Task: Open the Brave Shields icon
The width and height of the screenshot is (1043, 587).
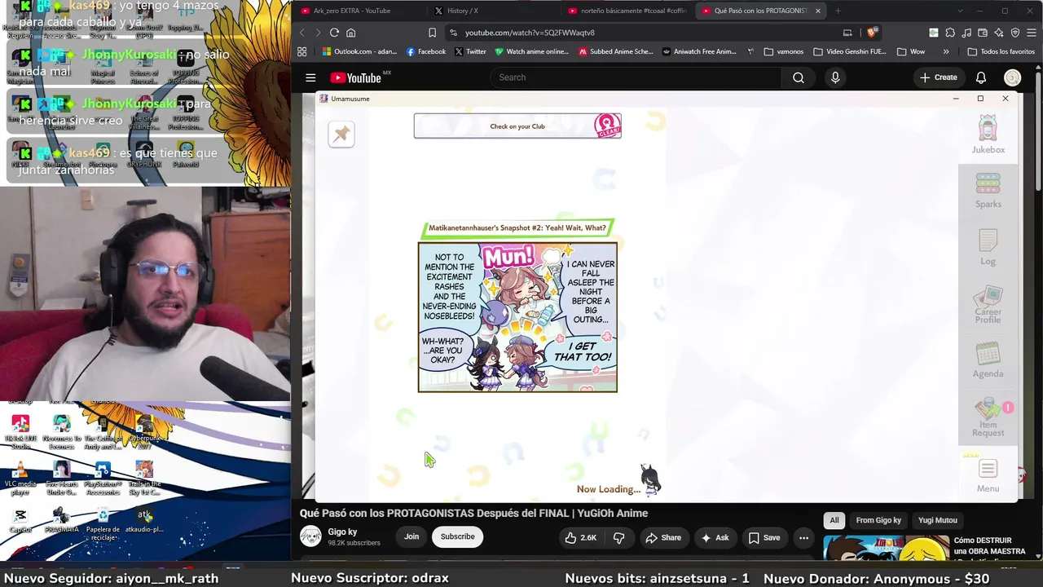Action: click(872, 33)
